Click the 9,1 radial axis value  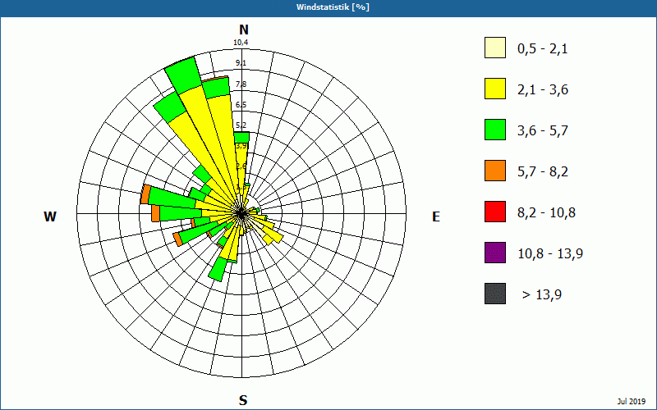[x=241, y=63]
